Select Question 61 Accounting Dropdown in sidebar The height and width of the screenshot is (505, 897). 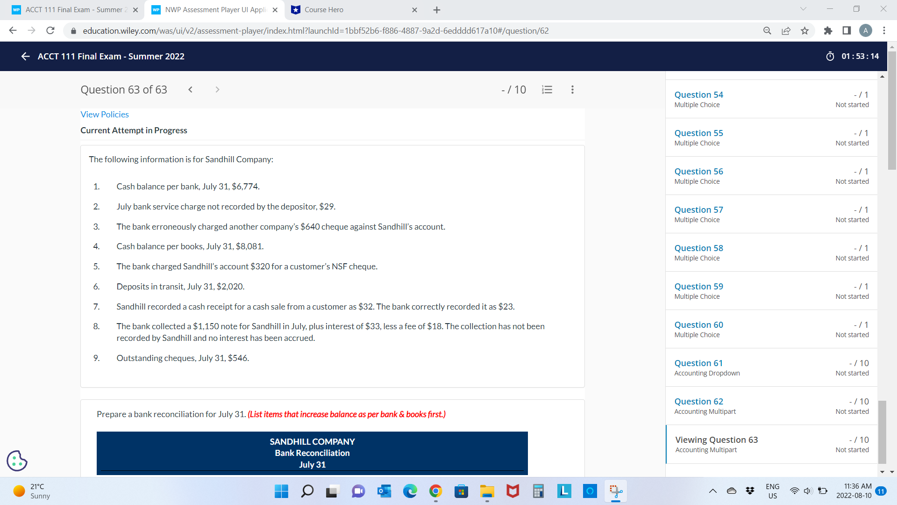coord(698,363)
